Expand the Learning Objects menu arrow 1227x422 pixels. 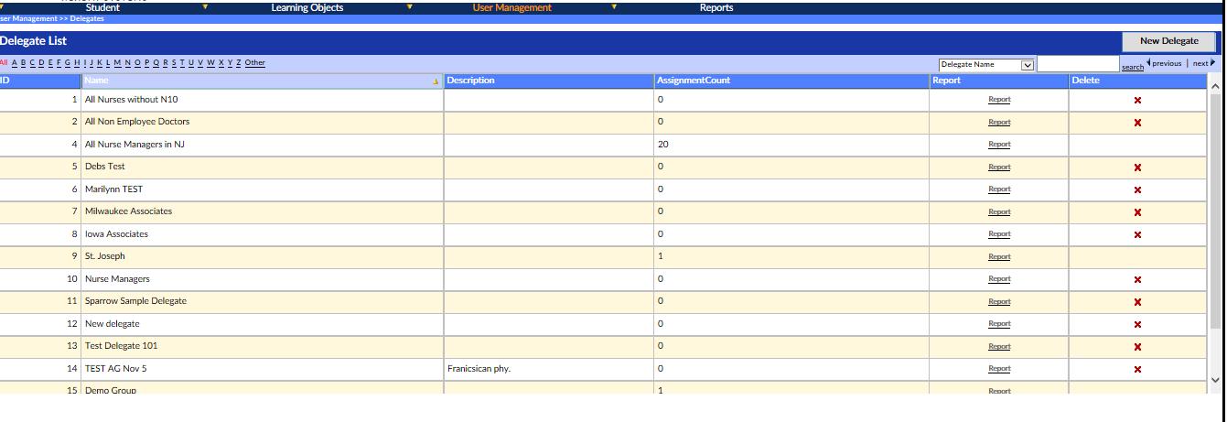click(409, 6)
